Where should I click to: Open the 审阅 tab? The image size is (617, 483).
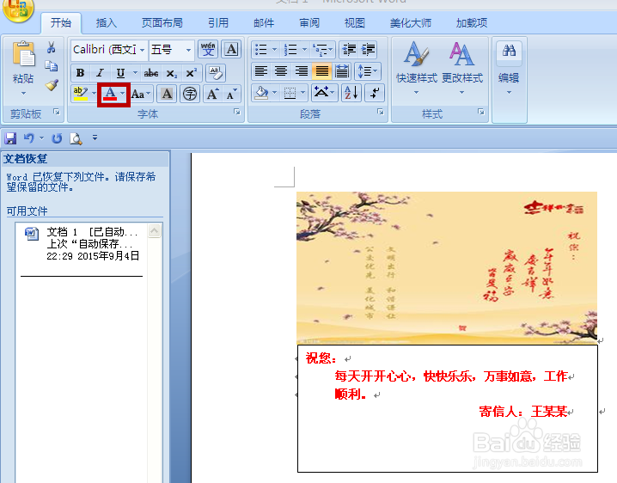coord(309,23)
